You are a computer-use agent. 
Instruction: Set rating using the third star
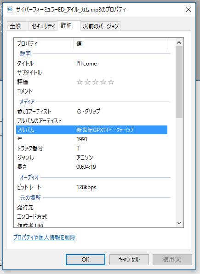[95, 82]
